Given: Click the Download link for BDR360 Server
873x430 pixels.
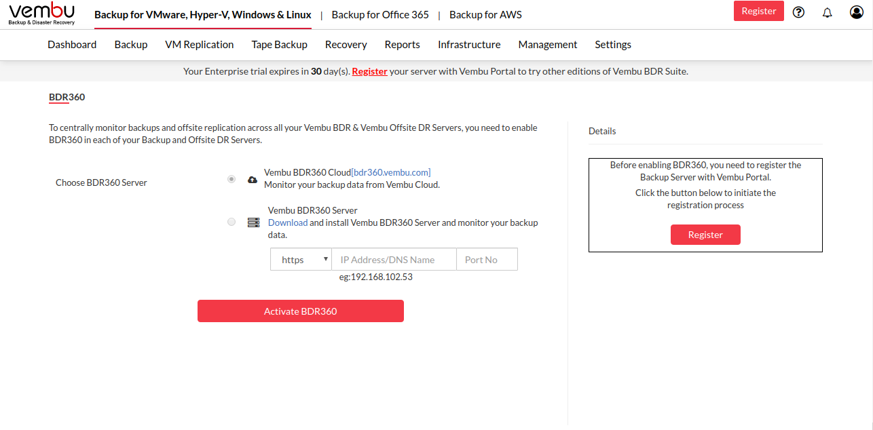Looking at the screenshot, I should (x=288, y=222).
